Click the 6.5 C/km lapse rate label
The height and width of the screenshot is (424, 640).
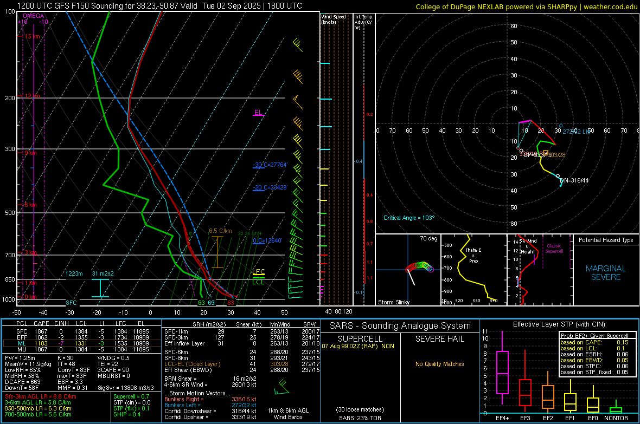tap(220, 231)
